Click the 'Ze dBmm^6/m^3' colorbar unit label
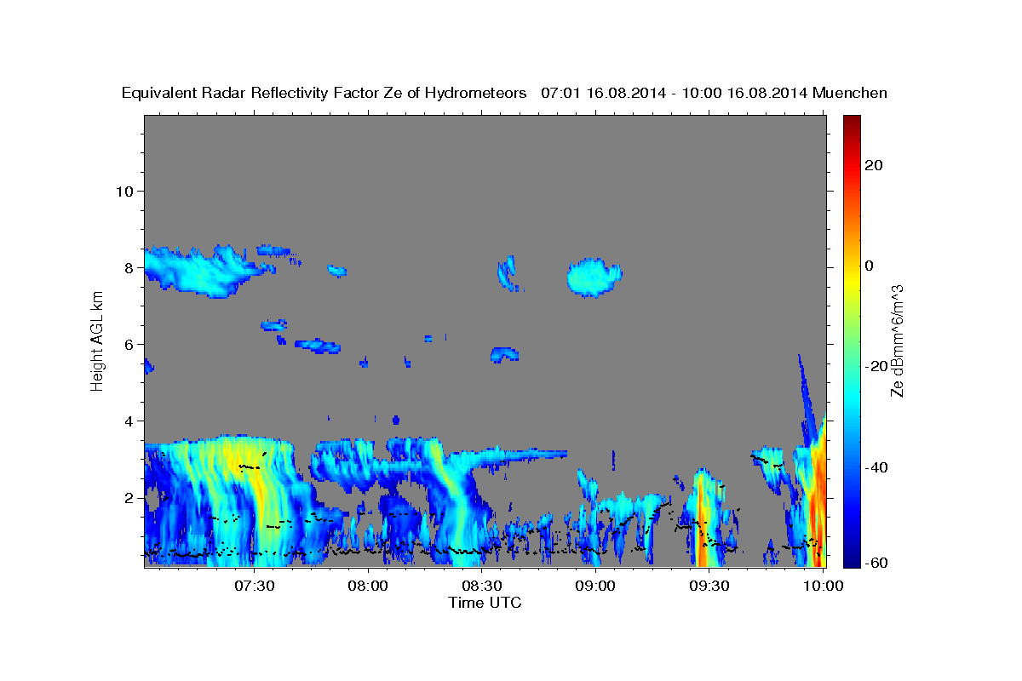This screenshot has height=681, width=1022. tap(897, 340)
